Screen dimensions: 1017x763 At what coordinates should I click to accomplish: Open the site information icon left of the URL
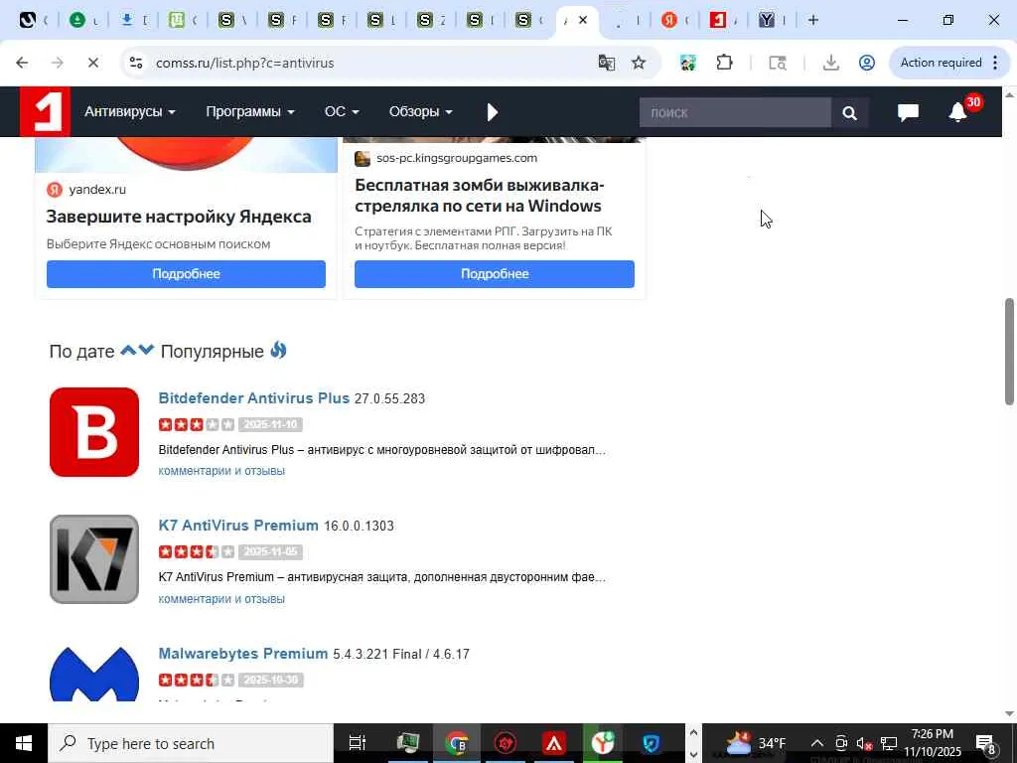[x=136, y=63]
